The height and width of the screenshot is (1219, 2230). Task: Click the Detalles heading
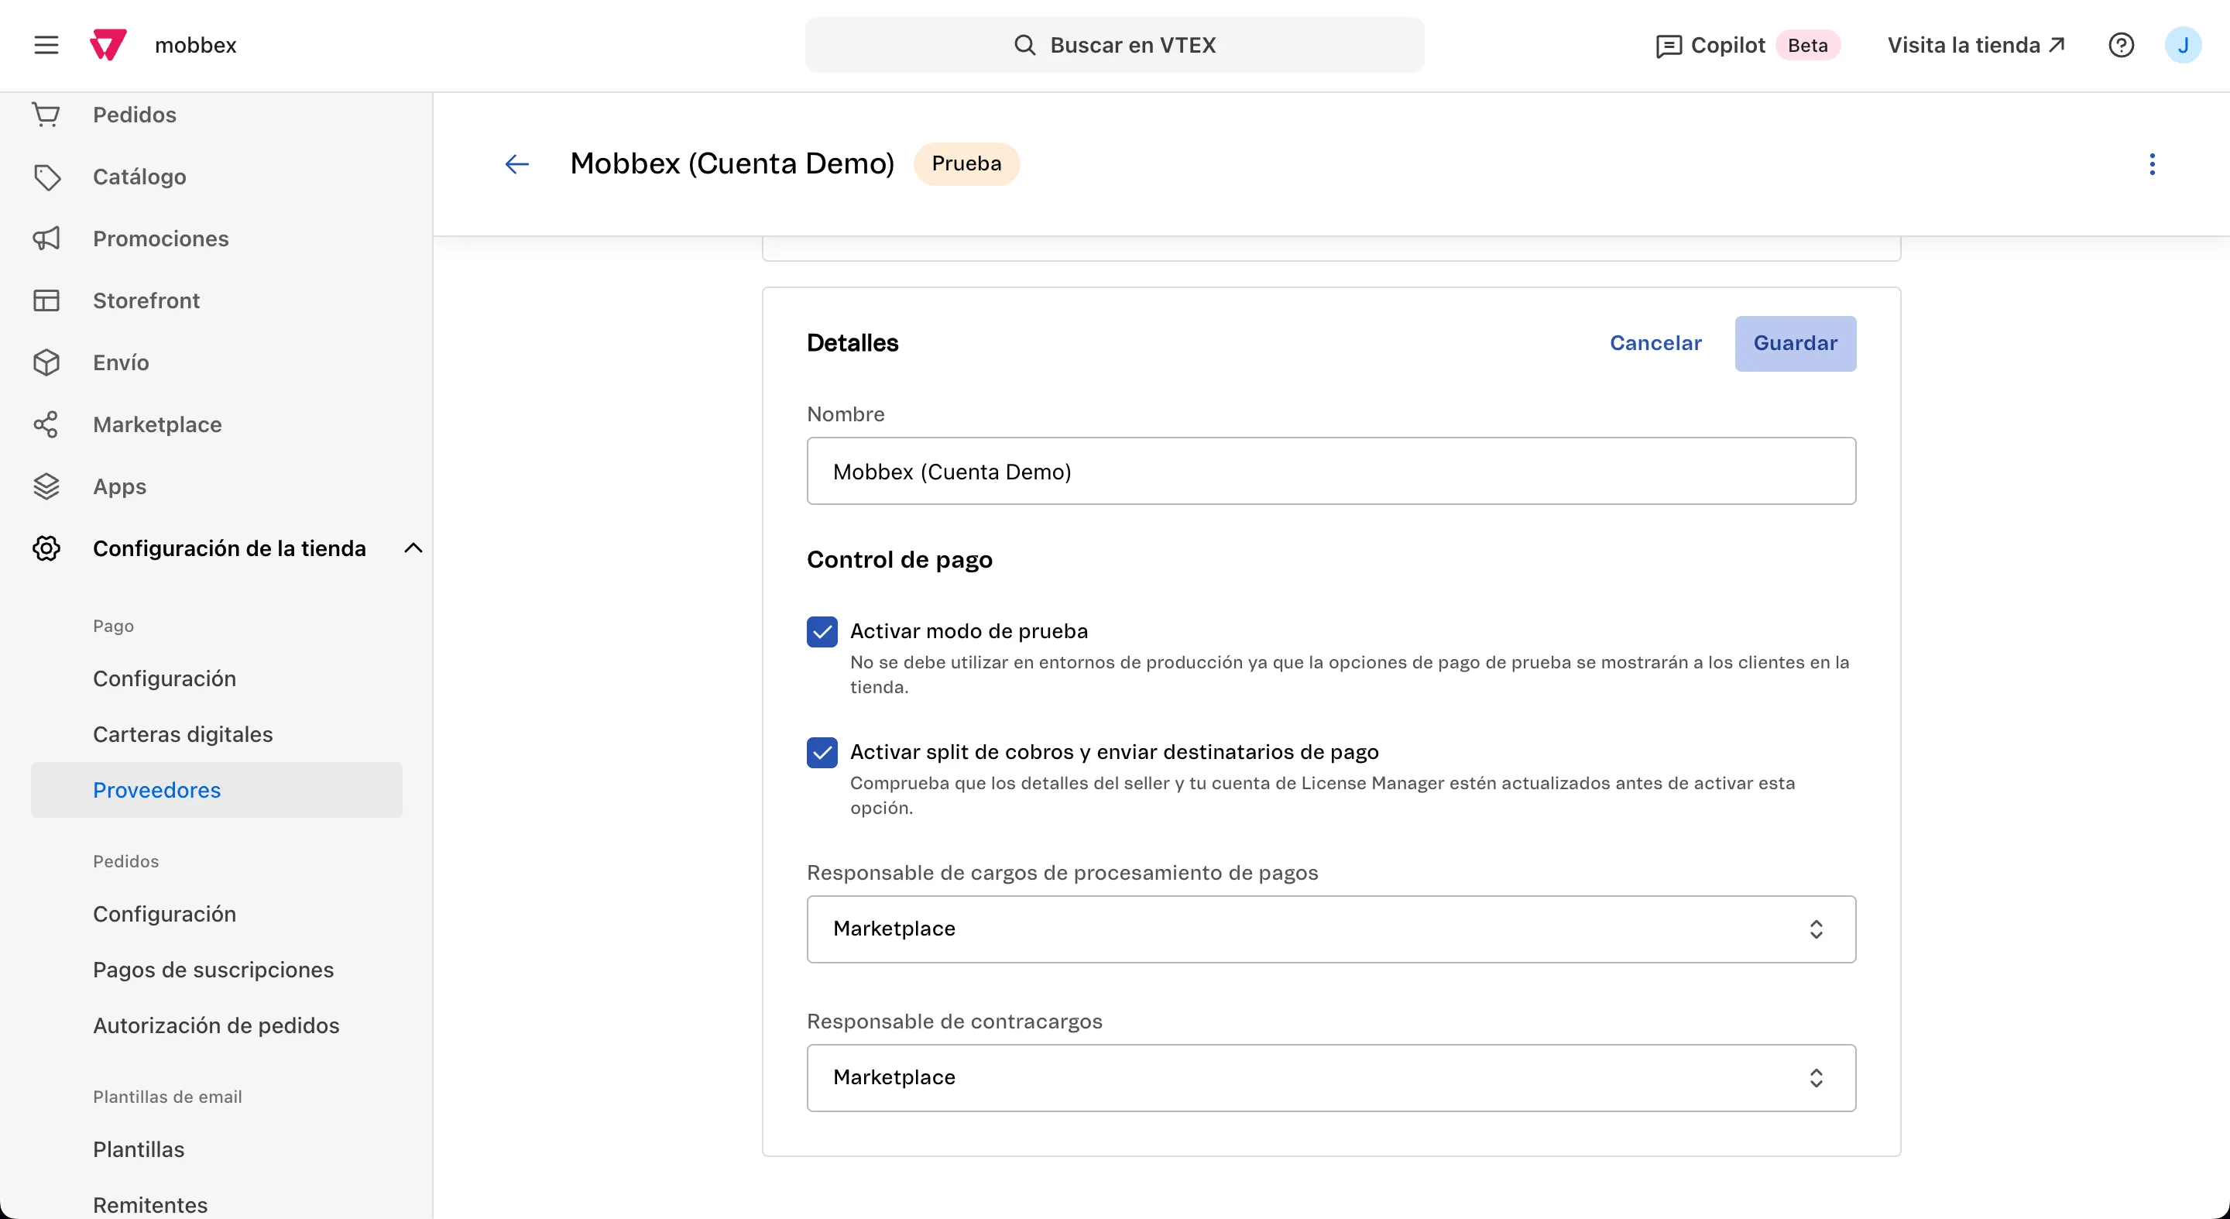[853, 344]
